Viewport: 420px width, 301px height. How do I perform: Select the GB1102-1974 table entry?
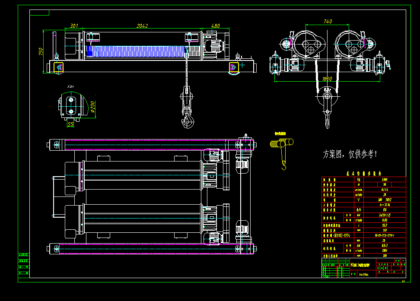[x=342, y=235]
